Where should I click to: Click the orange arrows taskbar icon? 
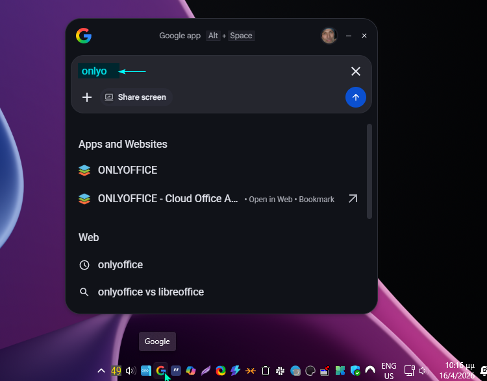coord(251,371)
